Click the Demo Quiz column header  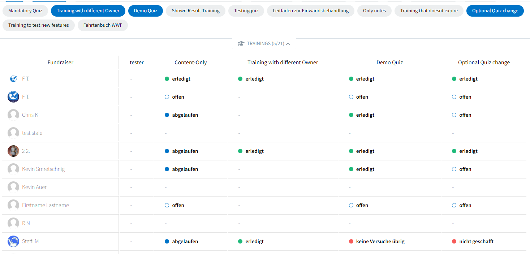(389, 63)
